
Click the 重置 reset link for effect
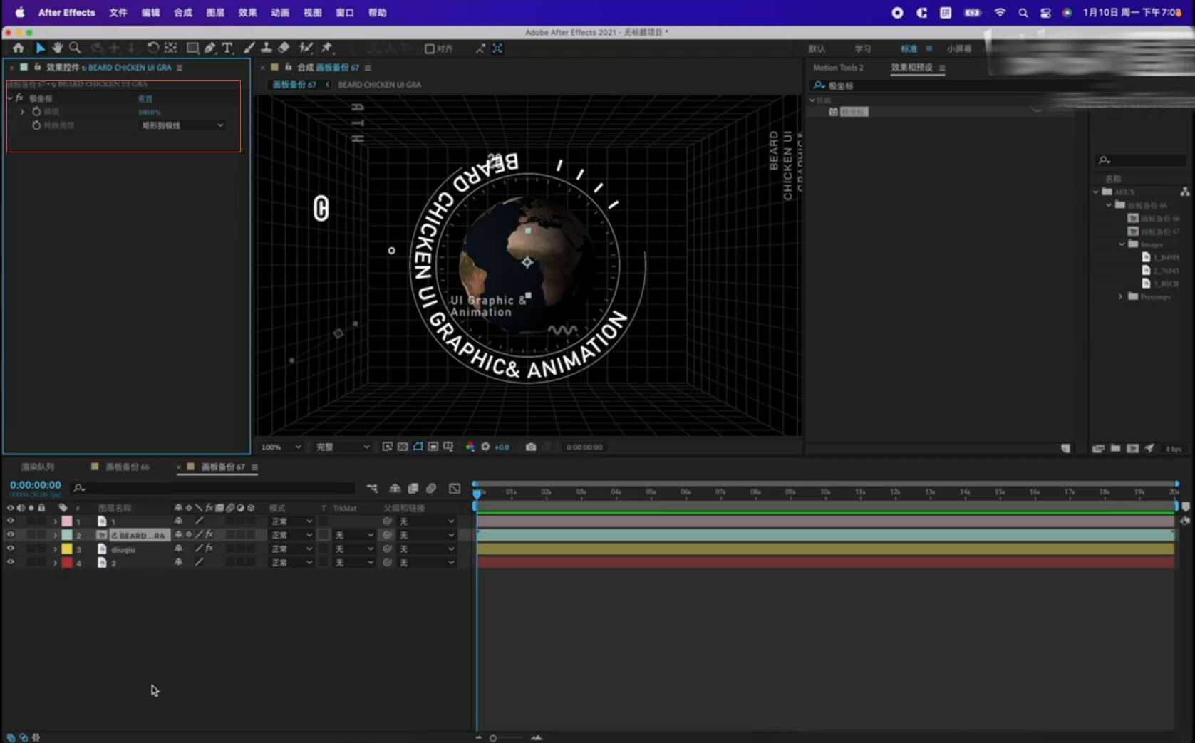(x=145, y=98)
